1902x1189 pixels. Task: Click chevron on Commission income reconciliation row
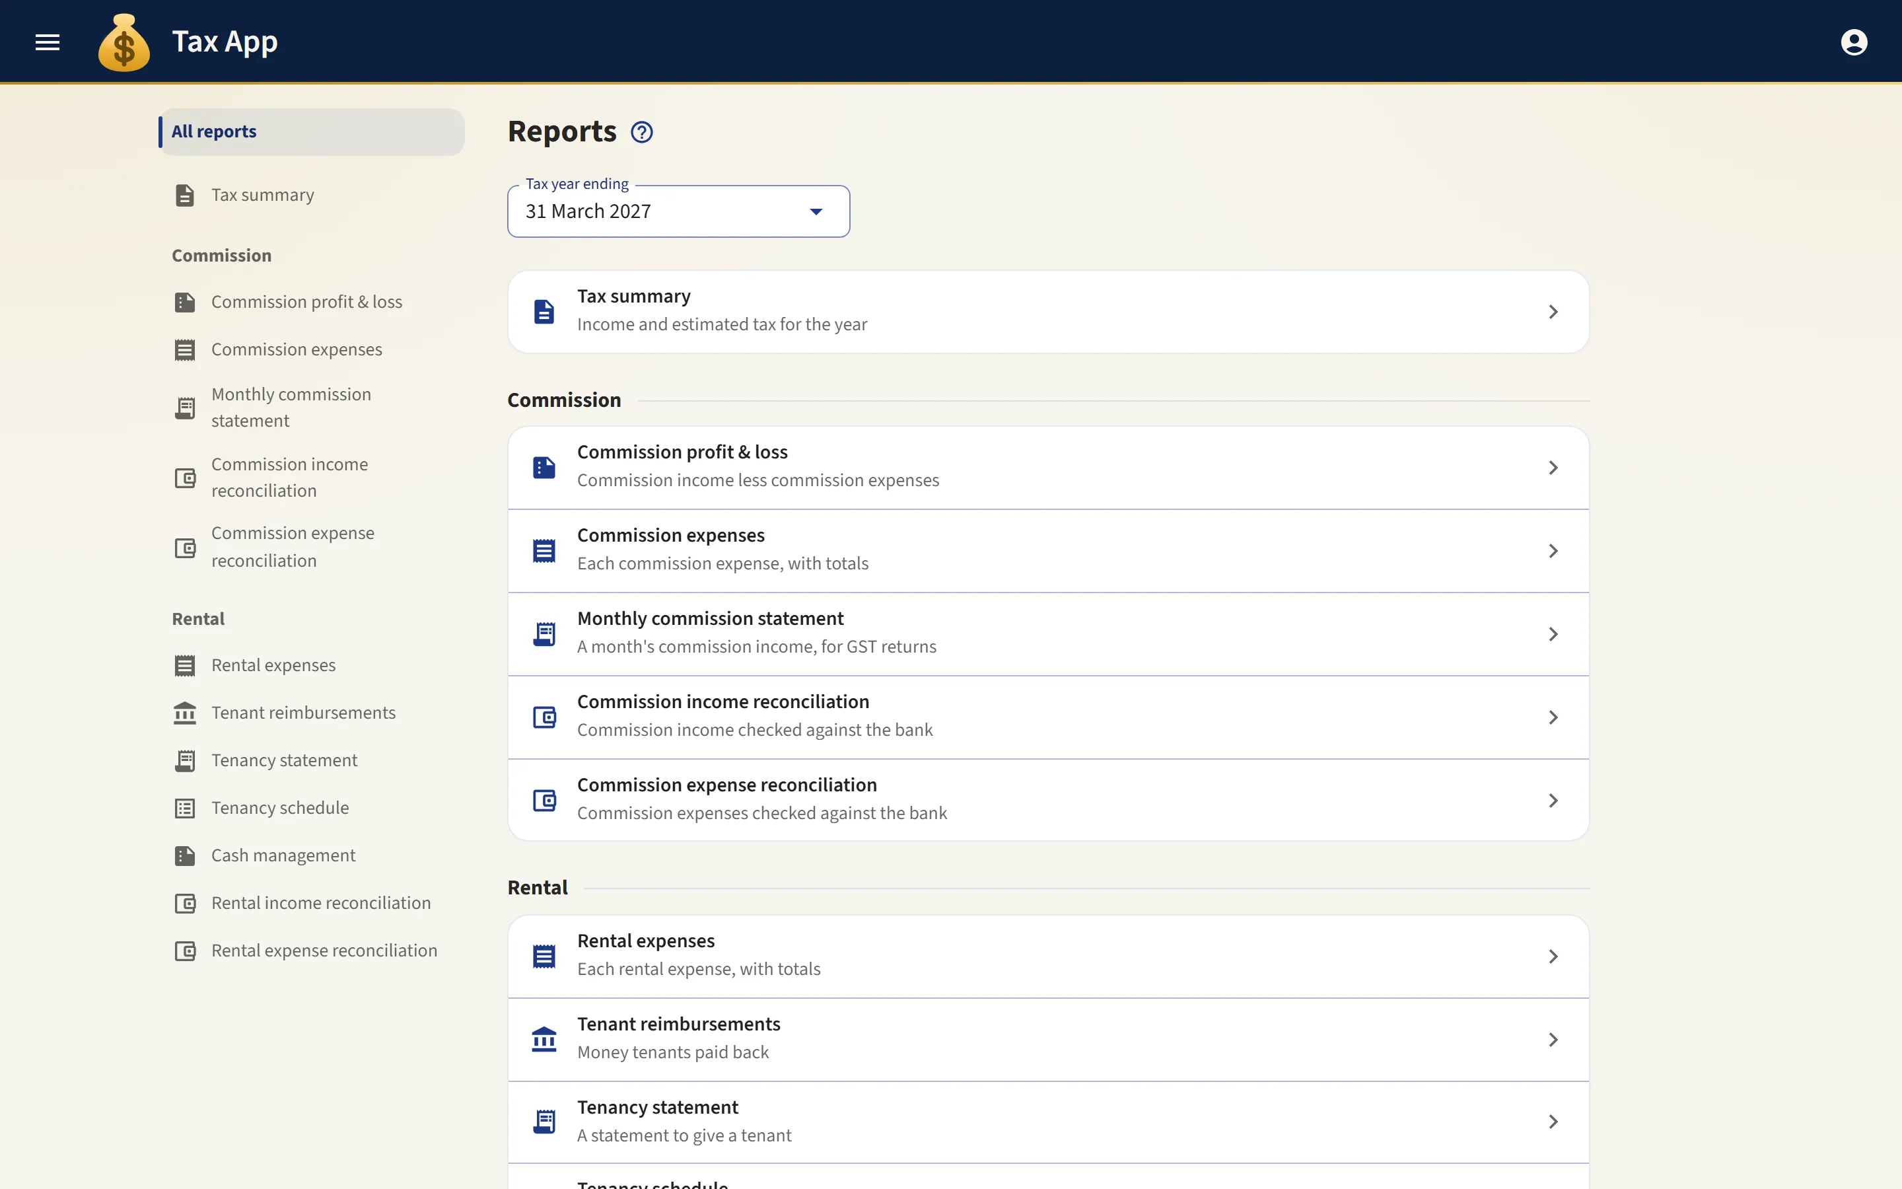1553,718
